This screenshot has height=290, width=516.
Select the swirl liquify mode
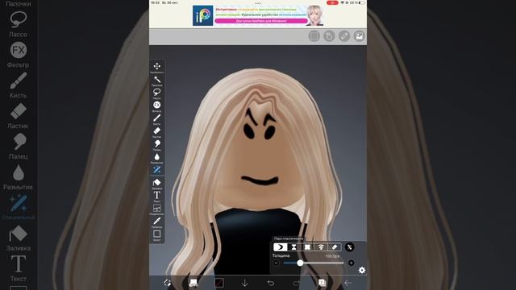click(321, 247)
